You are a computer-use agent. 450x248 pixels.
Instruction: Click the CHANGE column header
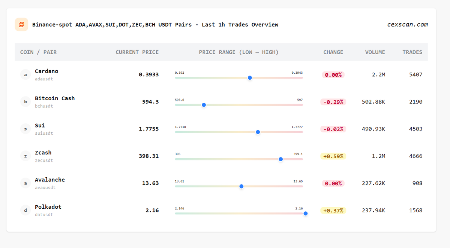pyautogui.click(x=333, y=52)
